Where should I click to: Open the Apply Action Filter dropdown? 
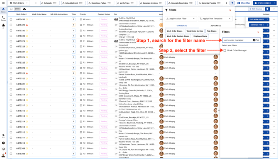tap(180, 19)
